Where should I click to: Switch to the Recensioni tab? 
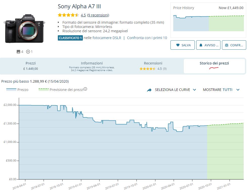coord(153,66)
